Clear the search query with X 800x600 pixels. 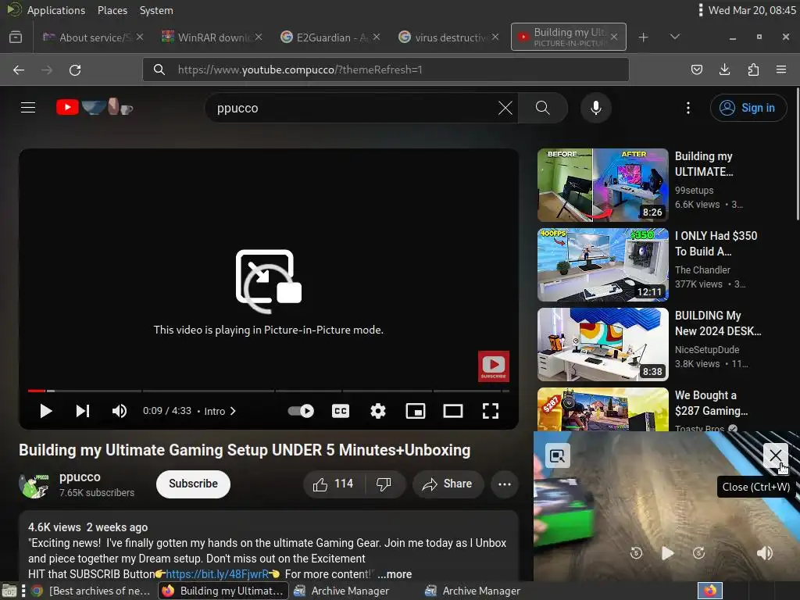point(505,108)
